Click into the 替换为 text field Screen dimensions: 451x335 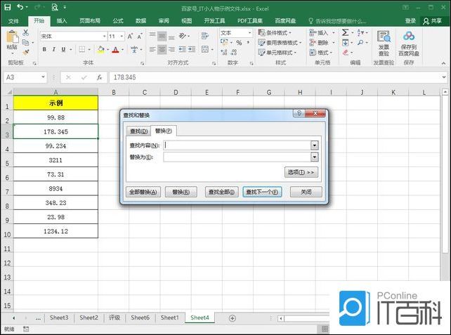tap(236, 157)
